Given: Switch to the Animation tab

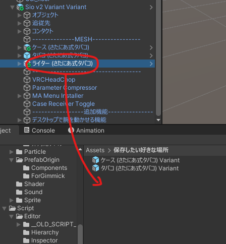Looking at the screenshot, I should 86,131.
